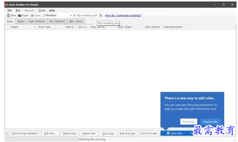This screenshot has width=238, height=142.
Task: Click the masking progress bar
Action: coord(41,139)
